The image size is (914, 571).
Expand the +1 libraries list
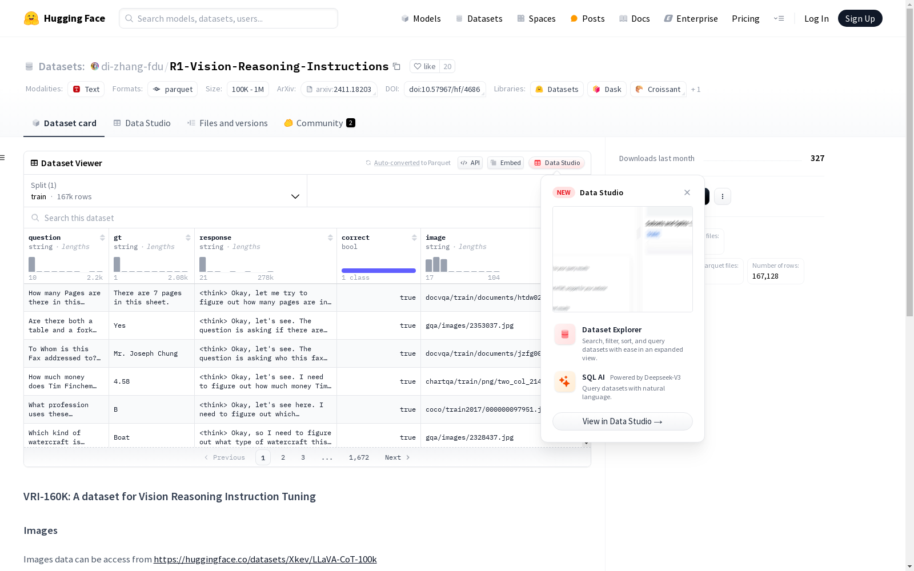point(696,90)
